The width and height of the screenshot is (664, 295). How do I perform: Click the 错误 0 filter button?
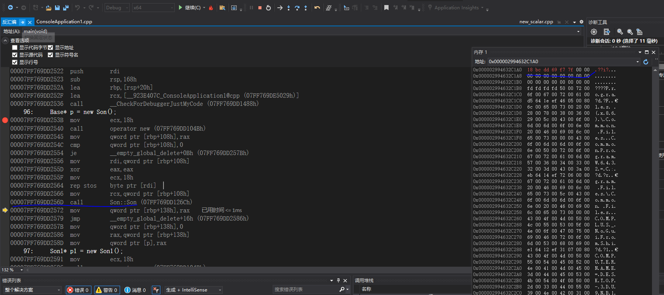[x=78, y=290]
